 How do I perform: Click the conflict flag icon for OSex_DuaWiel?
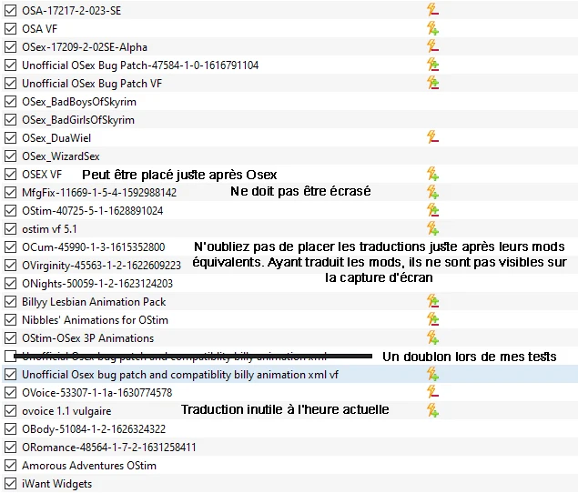coord(432,137)
